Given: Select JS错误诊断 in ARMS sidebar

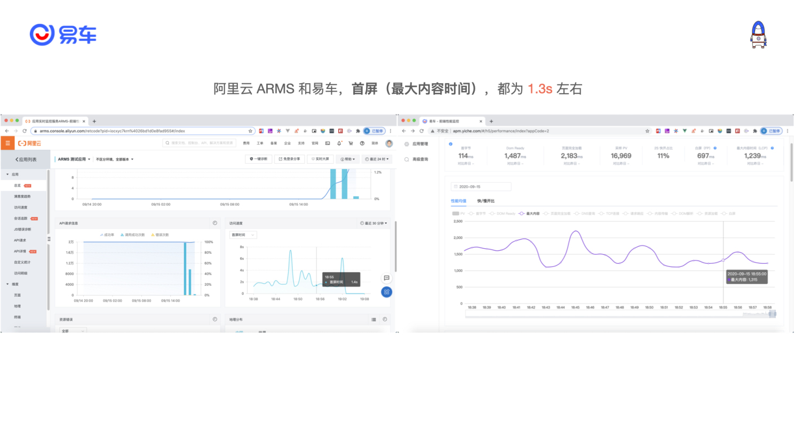Looking at the screenshot, I should point(22,230).
